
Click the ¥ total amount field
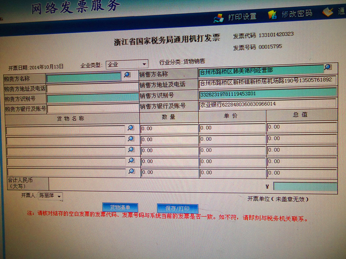coord(305,186)
